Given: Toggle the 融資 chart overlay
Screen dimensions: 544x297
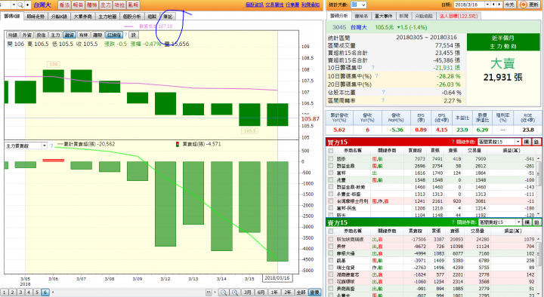Looking at the screenshot, I should 70,35.
